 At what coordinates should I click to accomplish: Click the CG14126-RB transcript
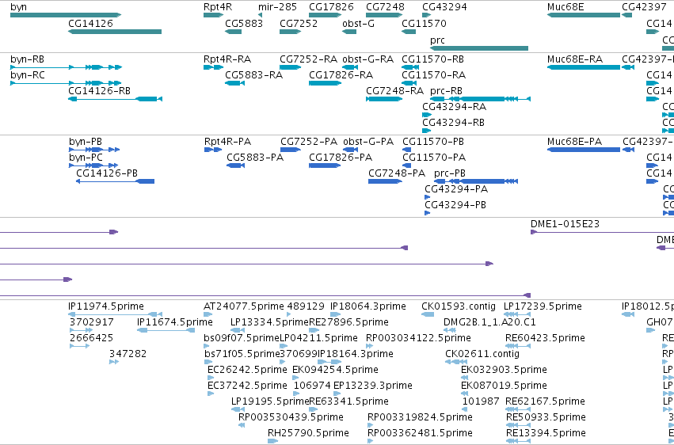pos(115,99)
